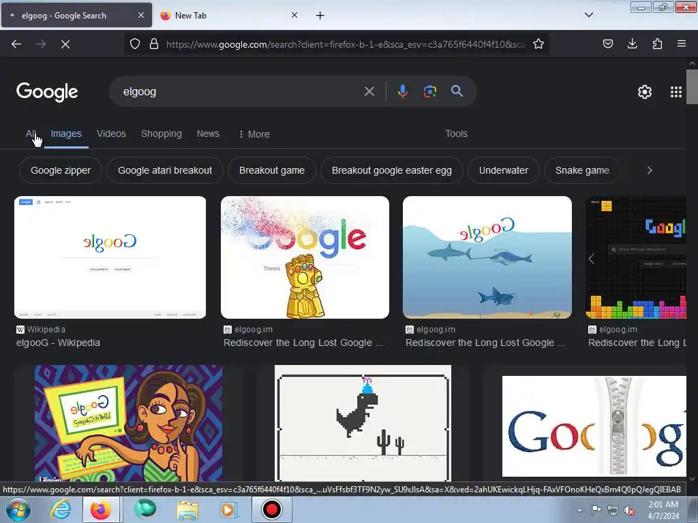698x523 pixels.
Task: Select Firefox in the taskbar
Action: tap(101, 509)
